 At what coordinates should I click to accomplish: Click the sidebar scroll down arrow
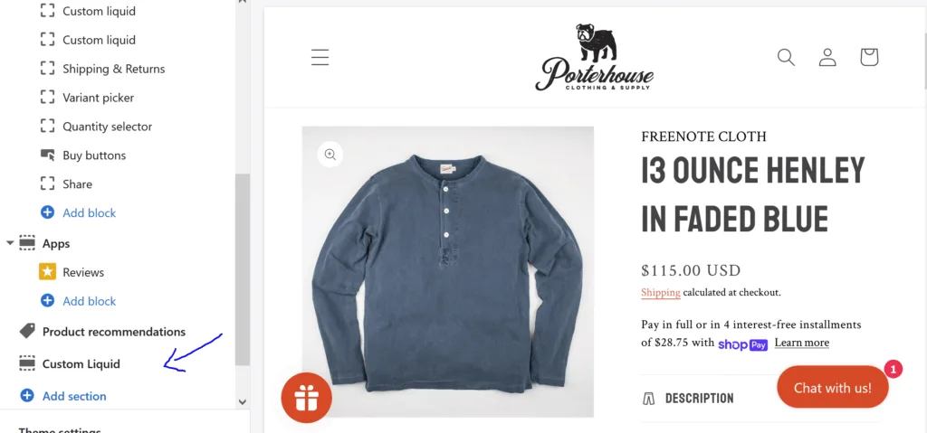click(x=242, y=401)
